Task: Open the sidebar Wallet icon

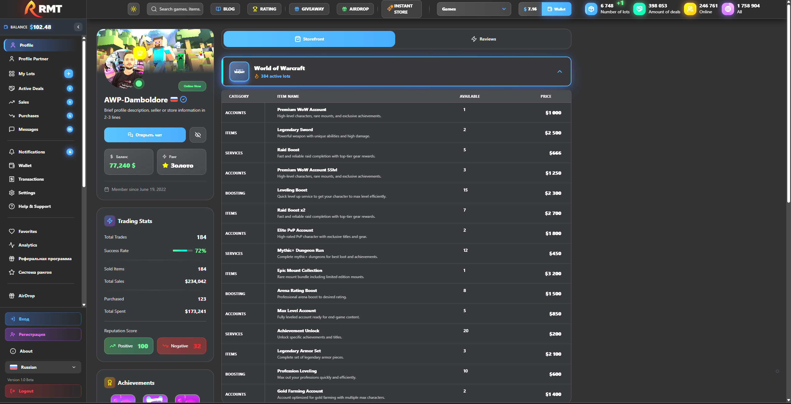Action: [x=12, y=165]
